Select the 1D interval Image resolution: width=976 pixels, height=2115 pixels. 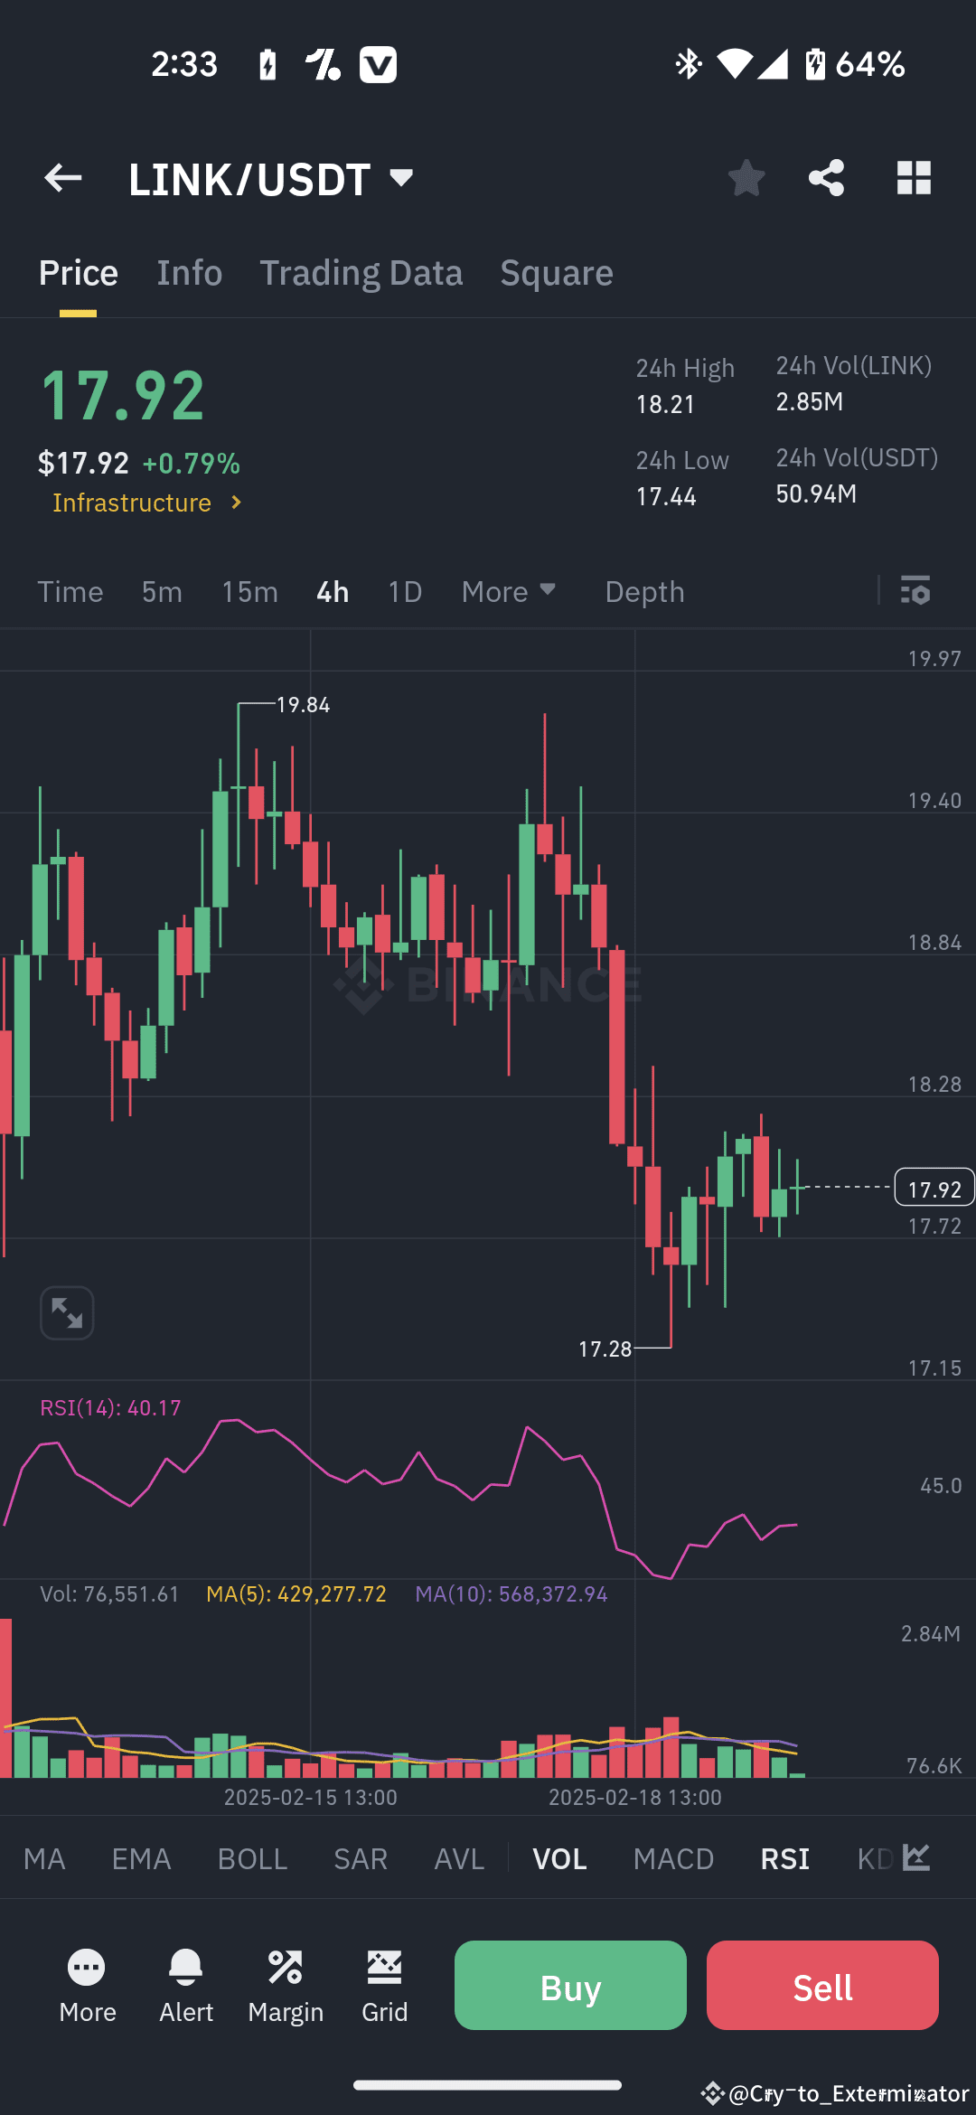[405, 591]
